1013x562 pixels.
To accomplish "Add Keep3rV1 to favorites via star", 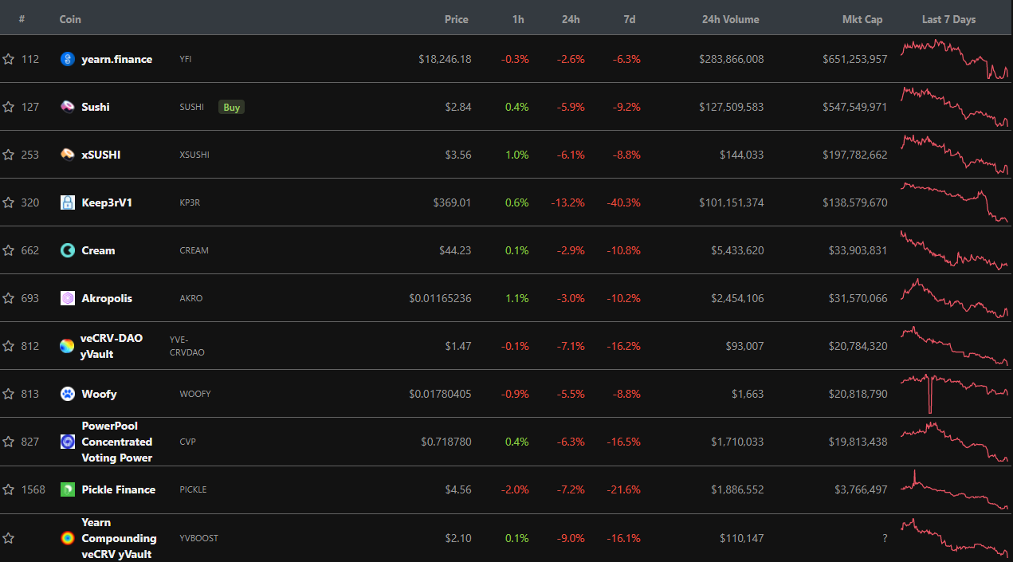I will pyautogui.click(x=8, y=202).
